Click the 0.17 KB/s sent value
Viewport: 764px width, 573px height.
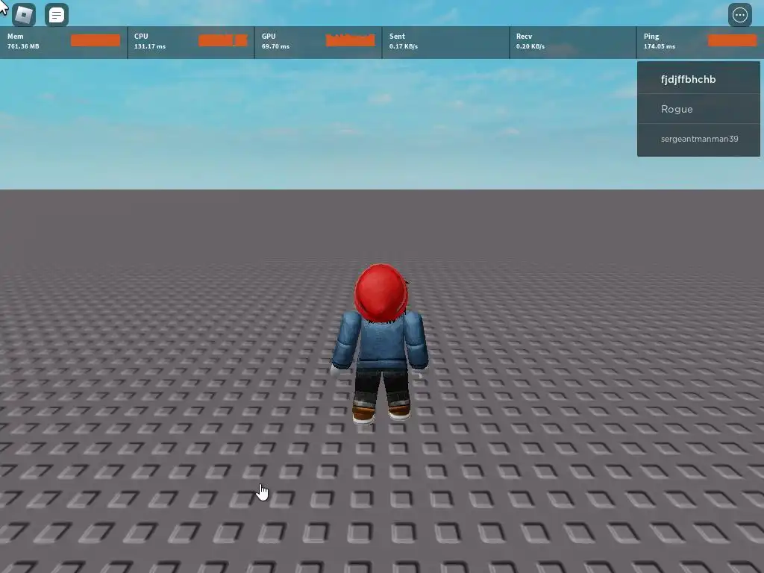pyautogui.click(x=404, y=46)
